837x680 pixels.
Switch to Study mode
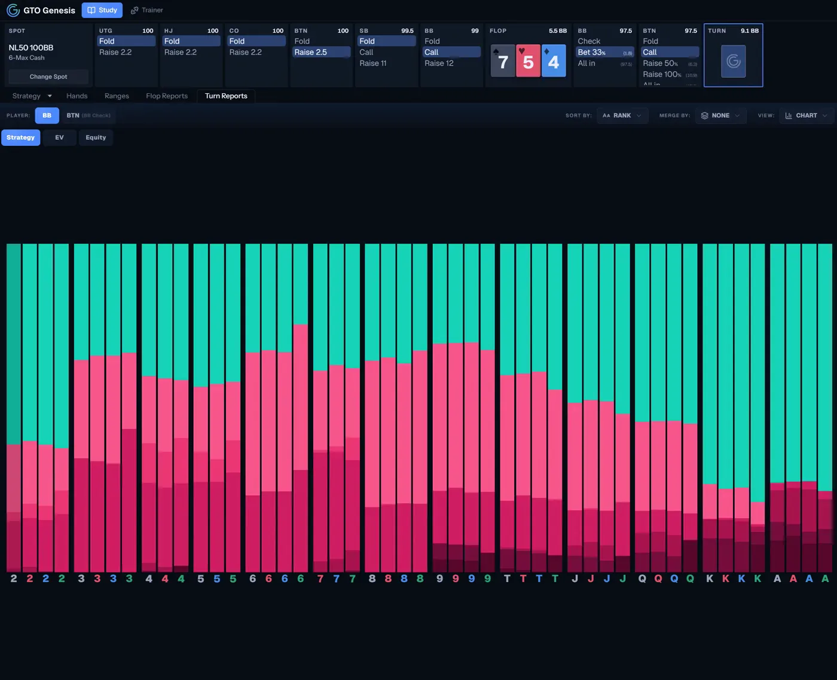pos(102,10)
